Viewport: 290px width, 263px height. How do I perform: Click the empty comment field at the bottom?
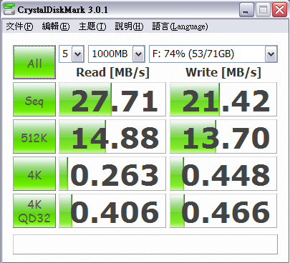click(x=145, y=244)
